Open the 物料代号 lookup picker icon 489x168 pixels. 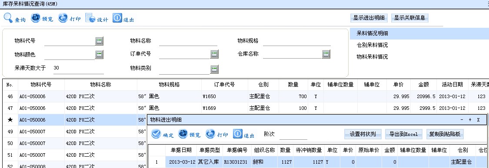coord(99,41)
